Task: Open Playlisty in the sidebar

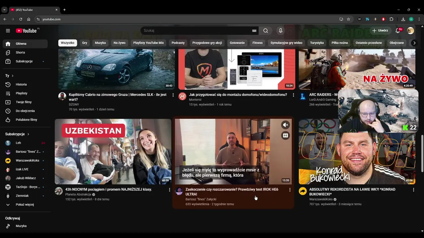Action: (25, 94)
